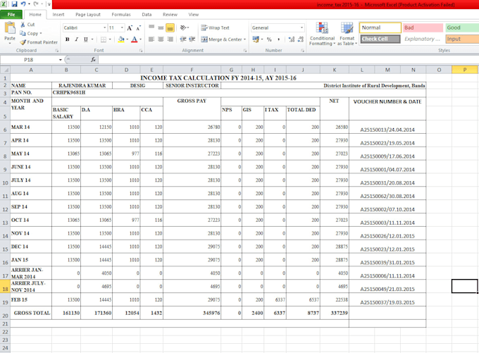Select column F header
The height and width of the screenshot is (353, 479).
[x=192, y=70]
